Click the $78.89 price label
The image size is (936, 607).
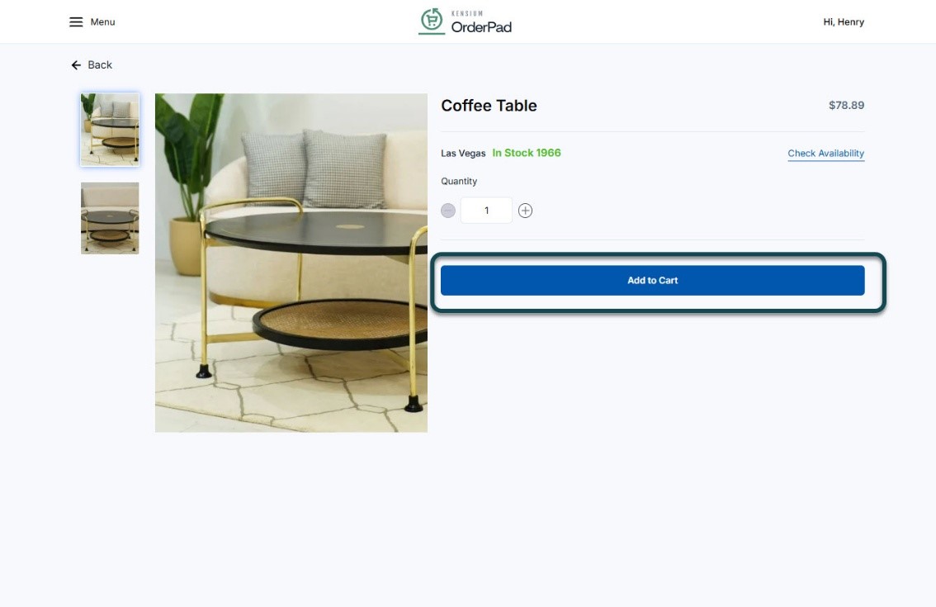[847, 105]
